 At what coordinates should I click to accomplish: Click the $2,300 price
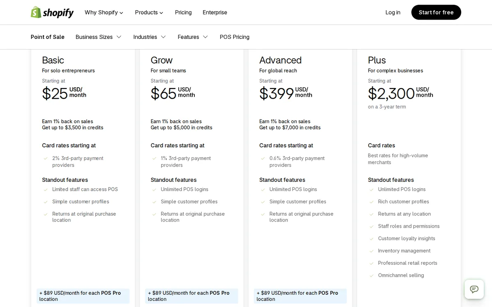[391, 93]
